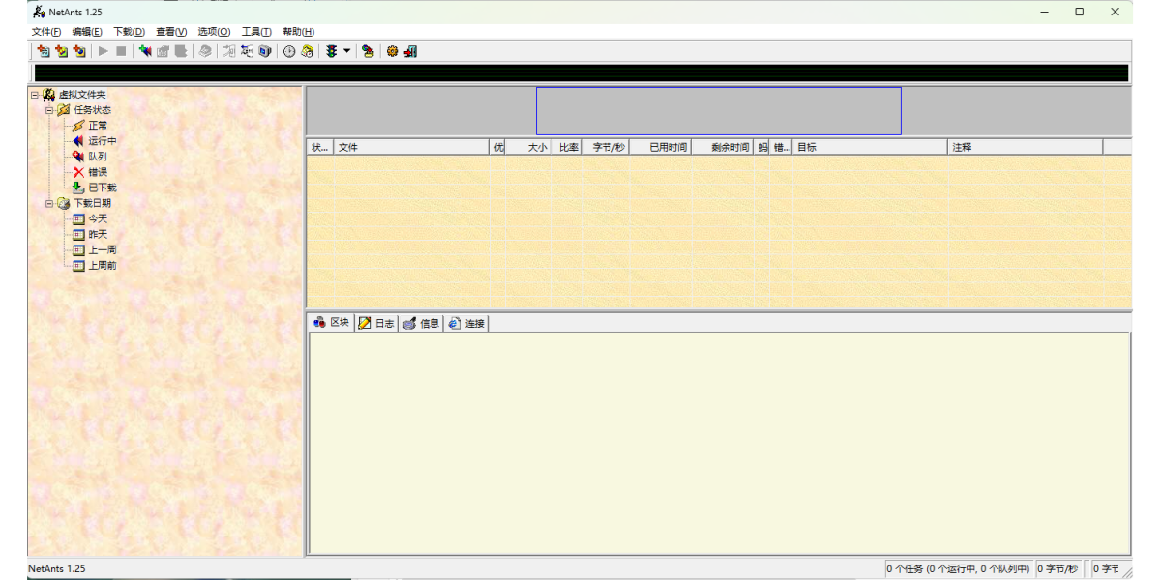Sort list by the 文件 column header
The width and height of the screenshot is (1161, 580).
coord(411,147)
